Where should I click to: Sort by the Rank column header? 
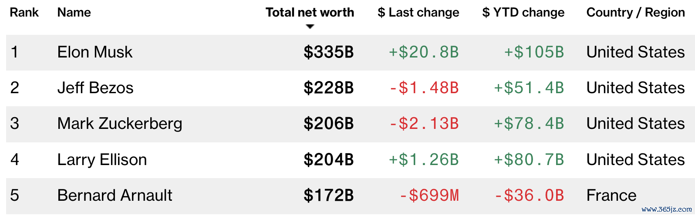(x=24, y=13)
